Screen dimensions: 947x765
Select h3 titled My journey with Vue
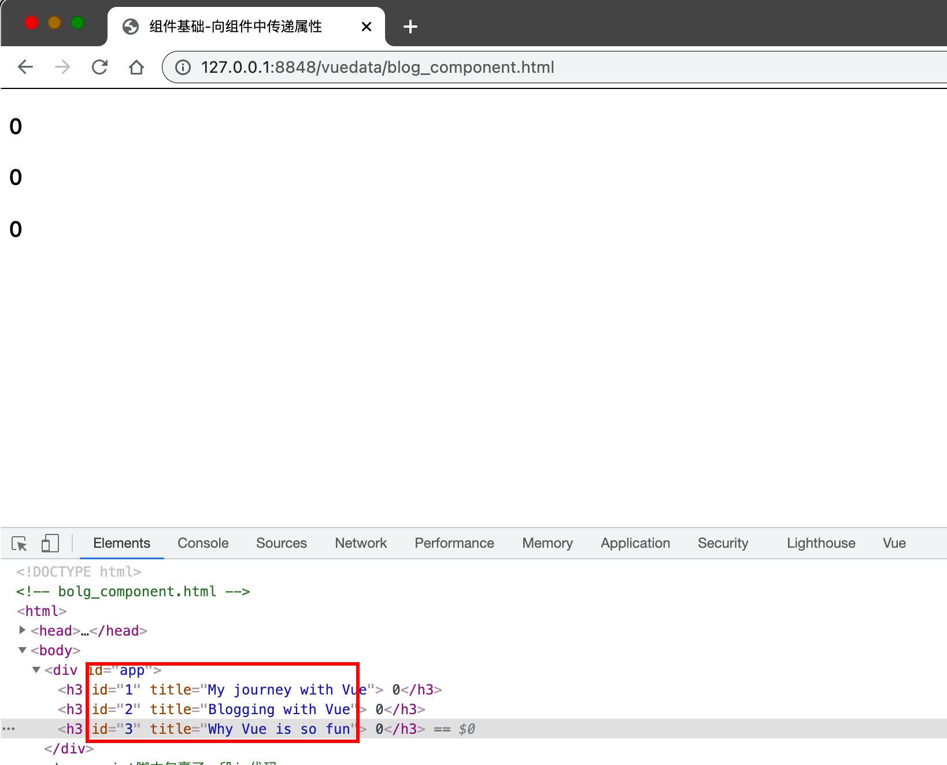(250, 689)
